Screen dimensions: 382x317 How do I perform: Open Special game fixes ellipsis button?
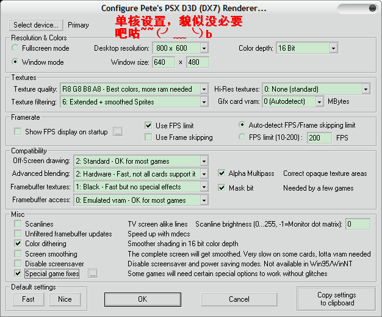pos(93,274)
